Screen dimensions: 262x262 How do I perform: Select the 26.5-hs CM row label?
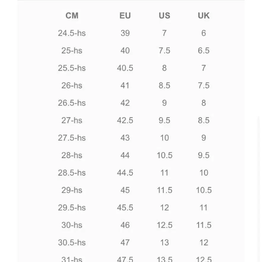pos(72,103)
